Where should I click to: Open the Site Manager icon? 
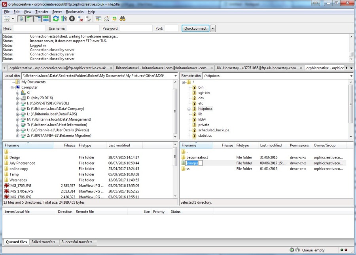(7, 19)
